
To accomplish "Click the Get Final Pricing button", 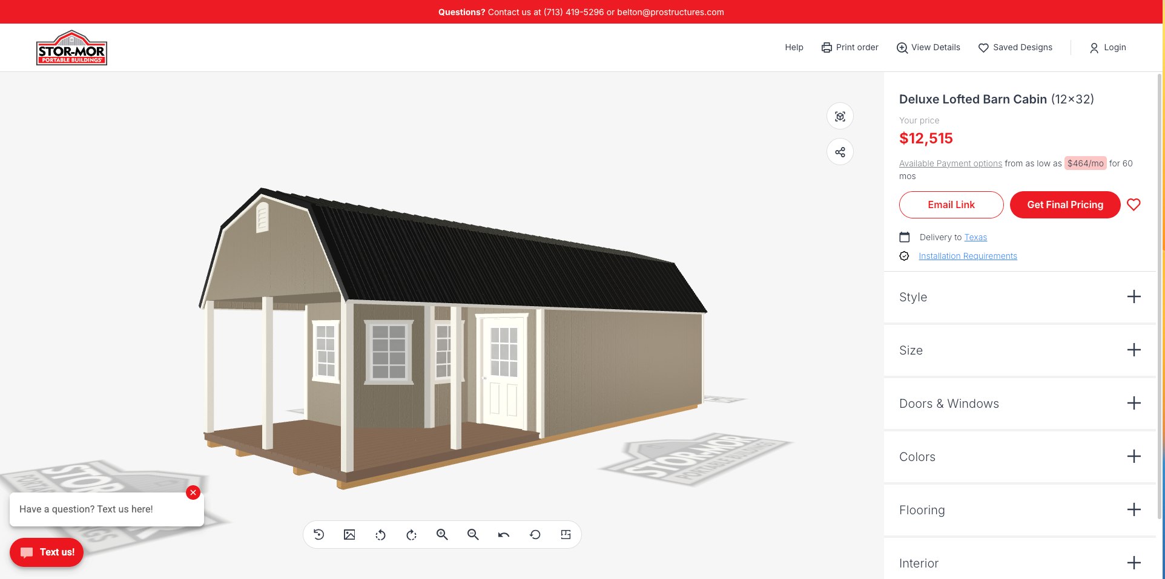I will click(1064, 205).
